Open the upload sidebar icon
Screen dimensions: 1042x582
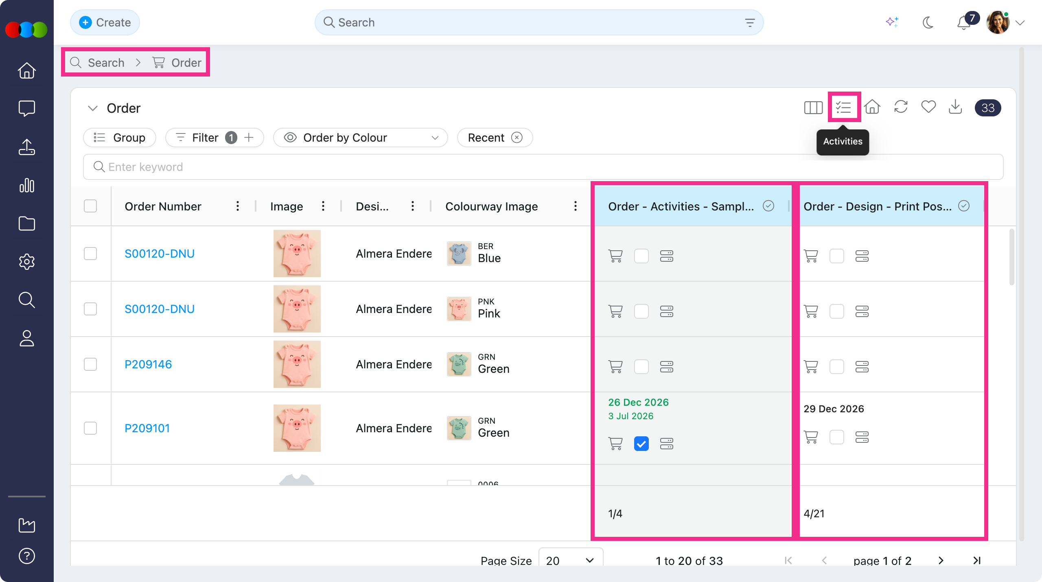(27, 147)
